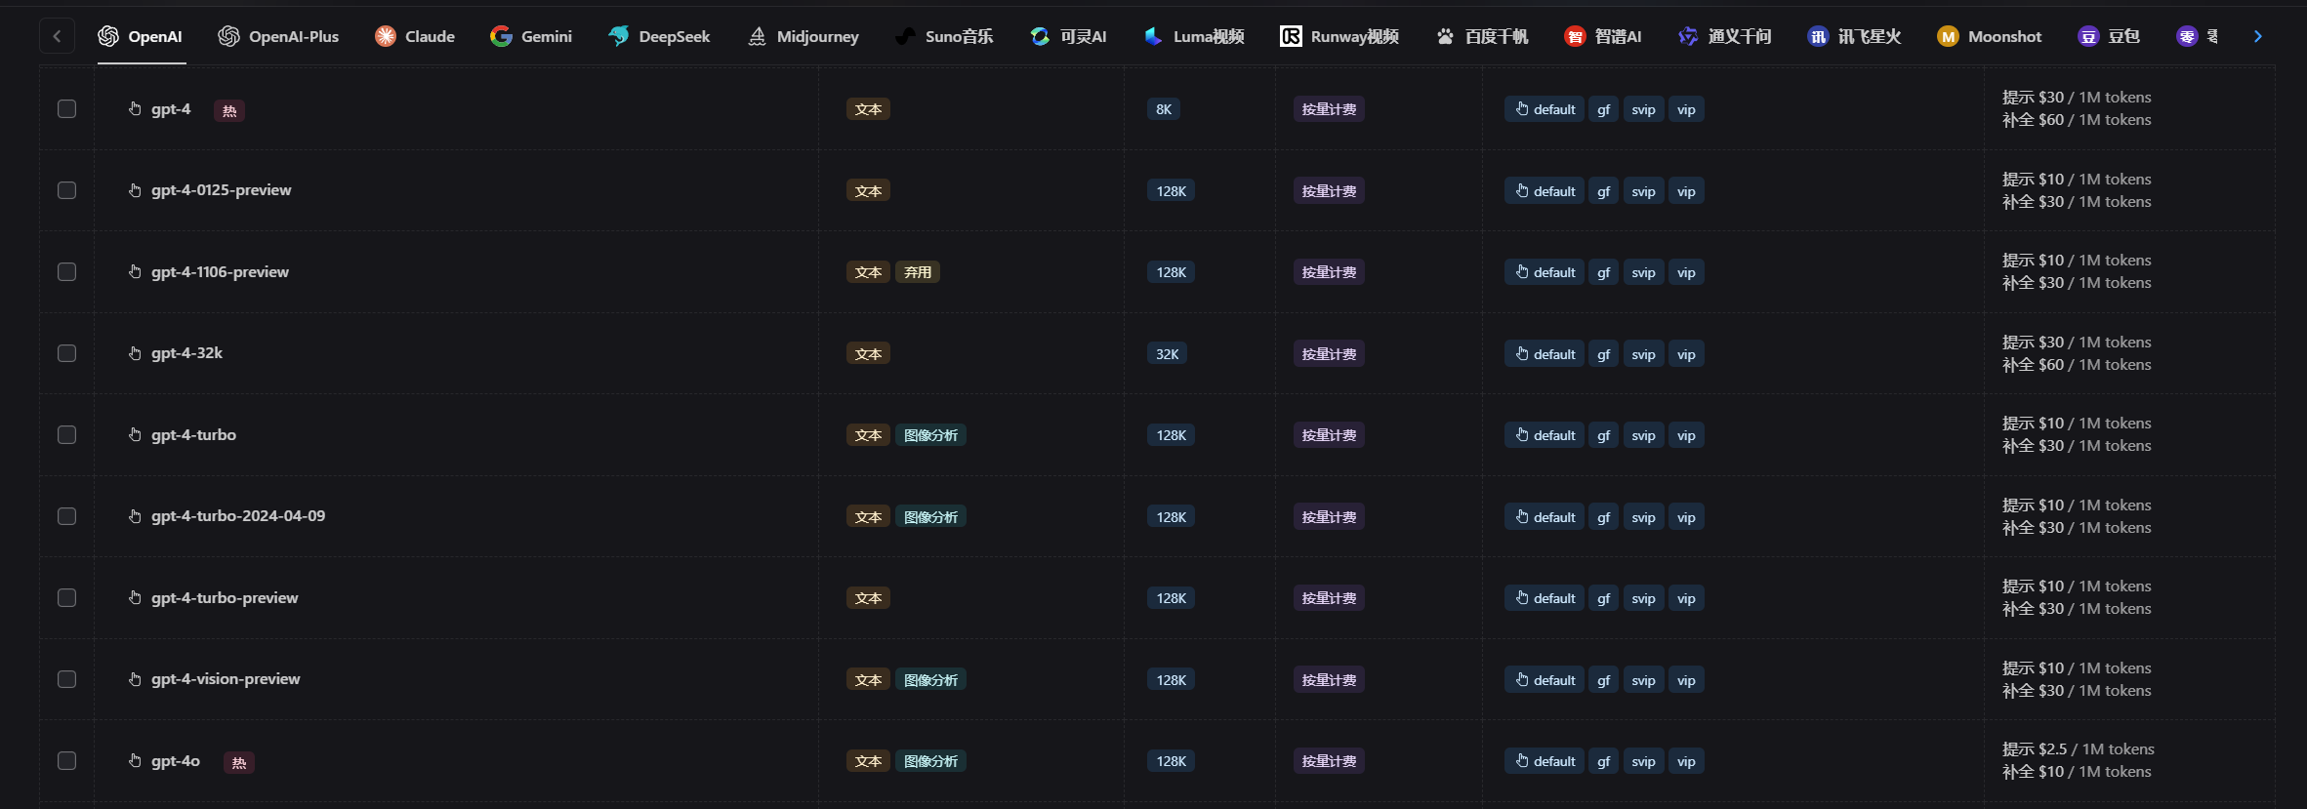Open the DeepSeek tab
This screenshot has height=809, width=2307.
click(x=659, y=36)
